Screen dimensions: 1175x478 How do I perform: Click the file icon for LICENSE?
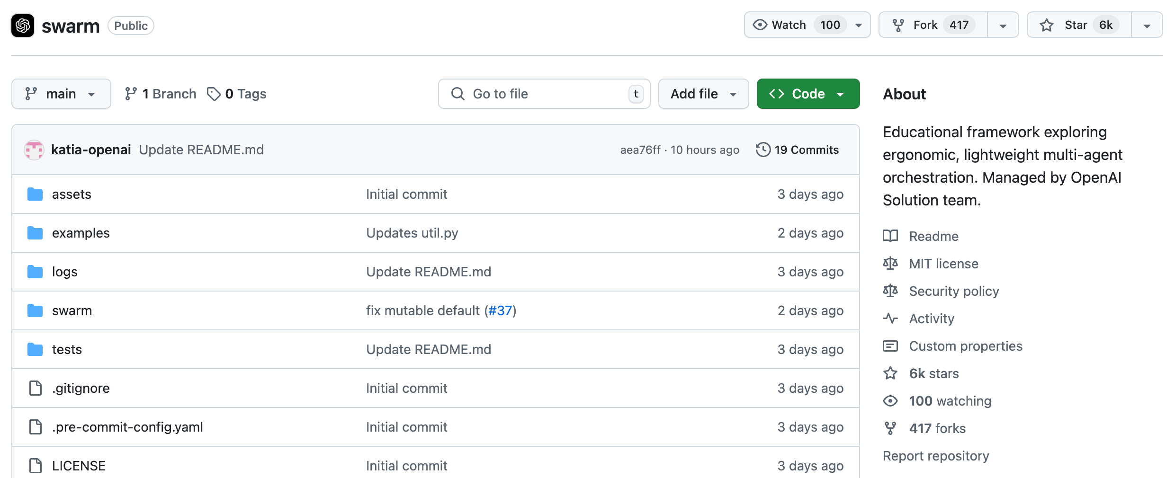point(36,466)
